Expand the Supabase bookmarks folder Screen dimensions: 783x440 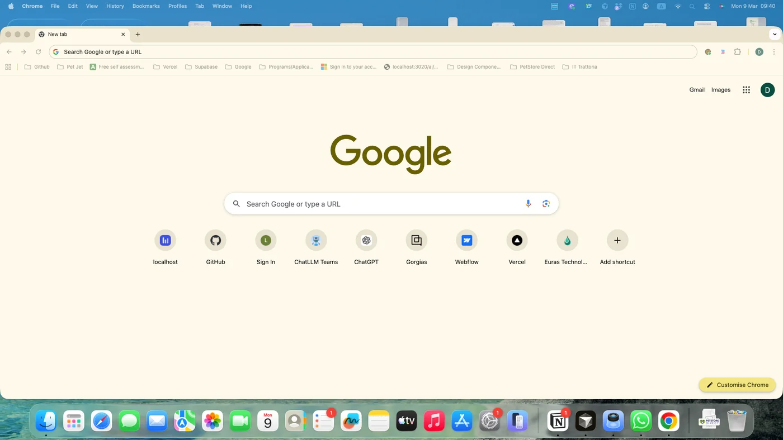[x=201, y=67]
